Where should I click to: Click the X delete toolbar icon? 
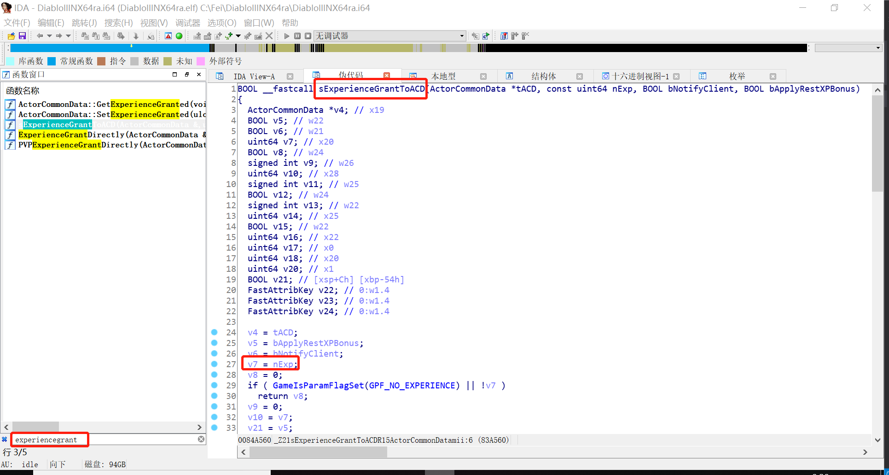pyautogui.click(x=269, y=36)
